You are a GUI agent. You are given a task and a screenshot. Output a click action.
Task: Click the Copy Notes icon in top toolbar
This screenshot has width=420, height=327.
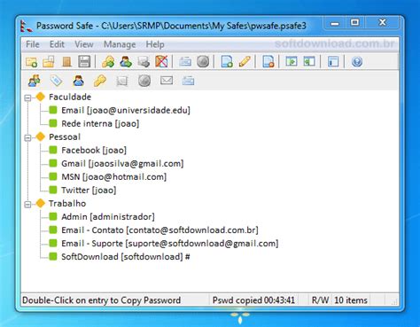[144, 62]
